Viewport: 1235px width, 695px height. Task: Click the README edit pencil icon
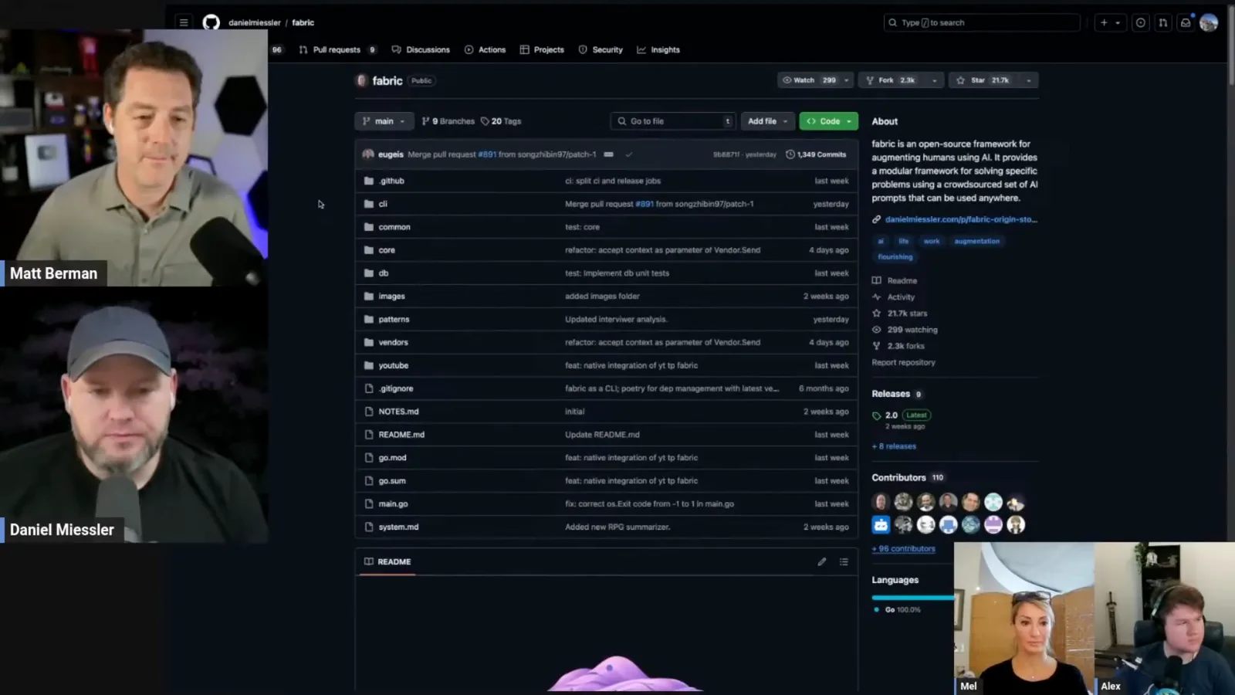(822, 561)
